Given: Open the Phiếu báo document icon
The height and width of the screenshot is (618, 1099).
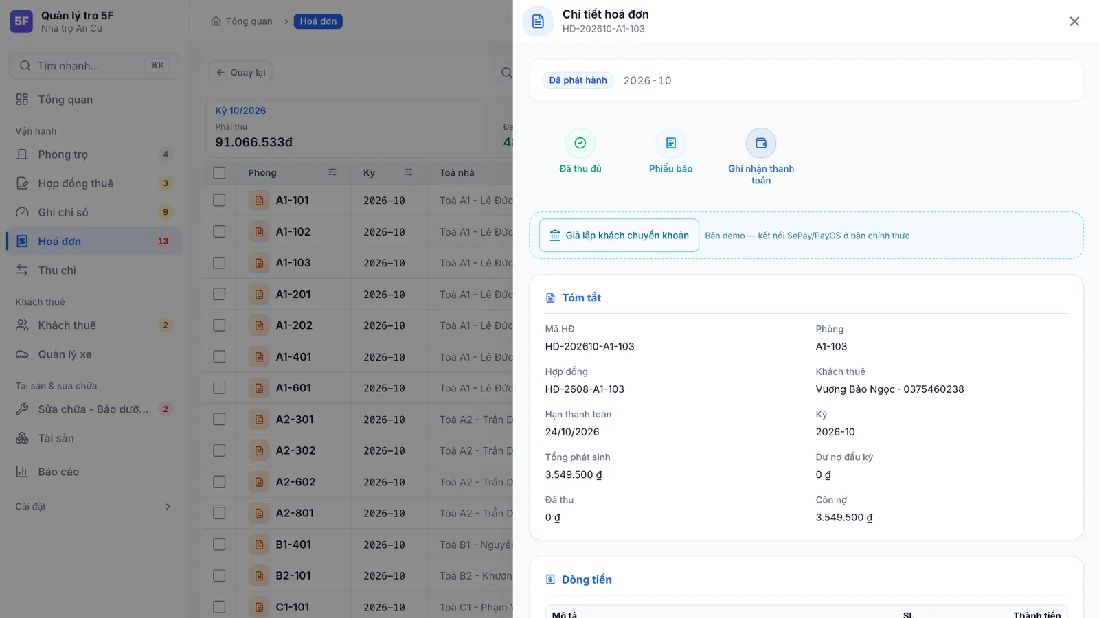Looking at the screenshot, I should point(671,143).
